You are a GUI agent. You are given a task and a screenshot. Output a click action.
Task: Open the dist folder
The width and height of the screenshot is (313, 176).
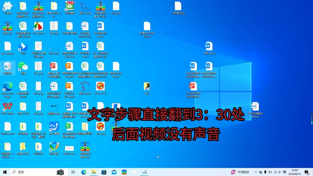(147, 88)
